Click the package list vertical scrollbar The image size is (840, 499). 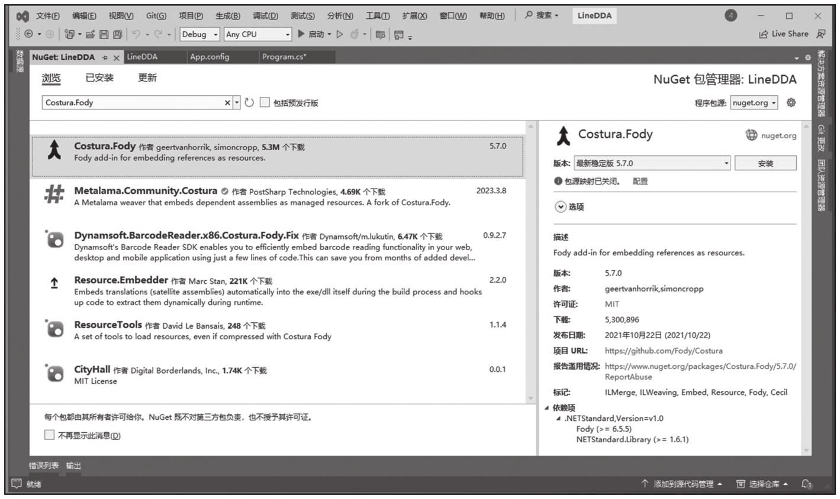pyautogui.click(x=530, y=263)
